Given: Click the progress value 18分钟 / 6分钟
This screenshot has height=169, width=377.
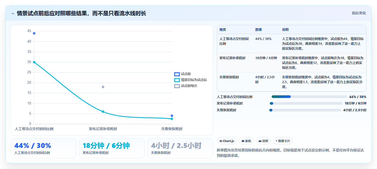Looking at the screenshot, I should pos(355,103).
